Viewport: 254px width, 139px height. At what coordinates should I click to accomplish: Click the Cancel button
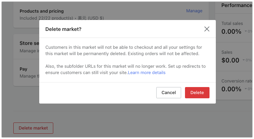coord(169,93)
